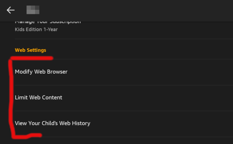Show your child's web history
The image size is (233, 144).
coord(121,123)
